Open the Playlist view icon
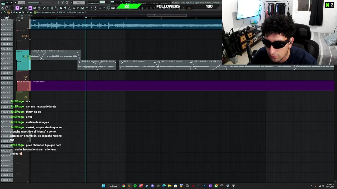Viewport: 337px width, 189px height. point(39,8)
